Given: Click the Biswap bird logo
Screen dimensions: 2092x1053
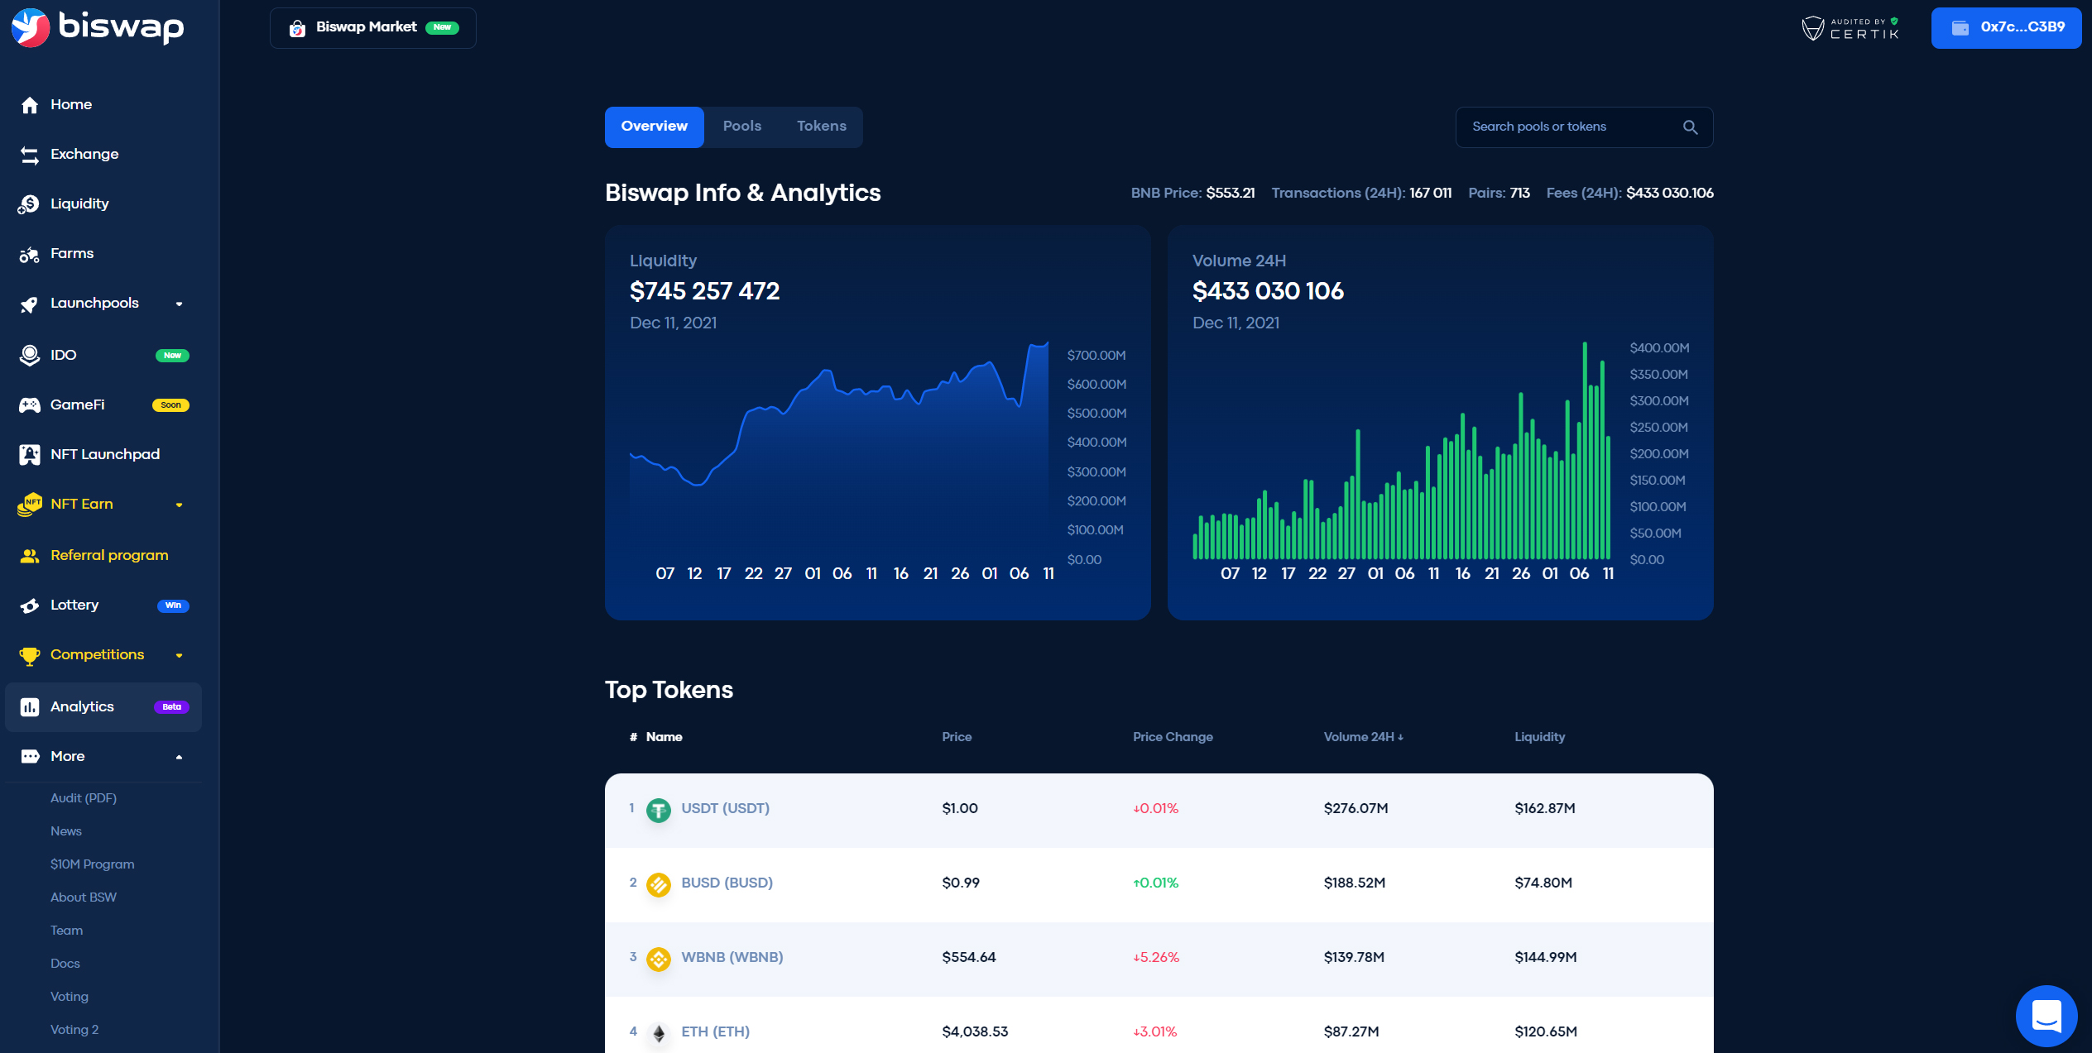Looking at the screenshot, I should coord(31,27).
